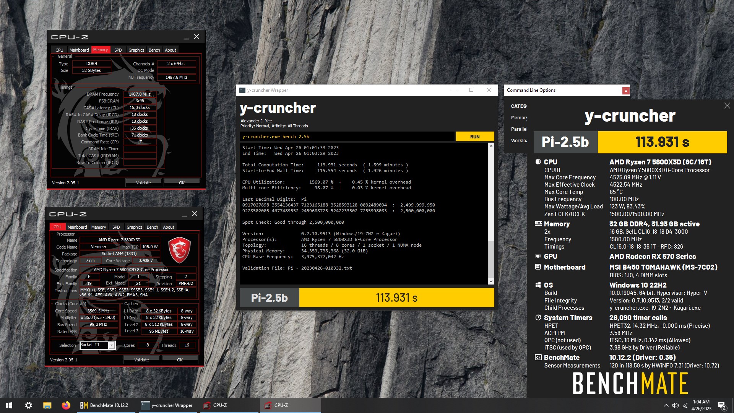
Task: Open File Explorer from taskbar
Action: click(47, 405)
